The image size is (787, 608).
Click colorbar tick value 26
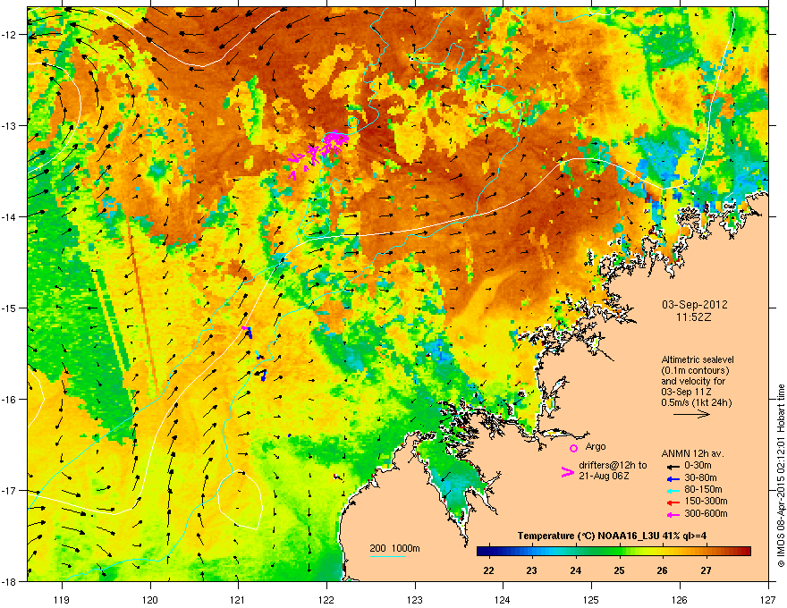click(663, 570)
